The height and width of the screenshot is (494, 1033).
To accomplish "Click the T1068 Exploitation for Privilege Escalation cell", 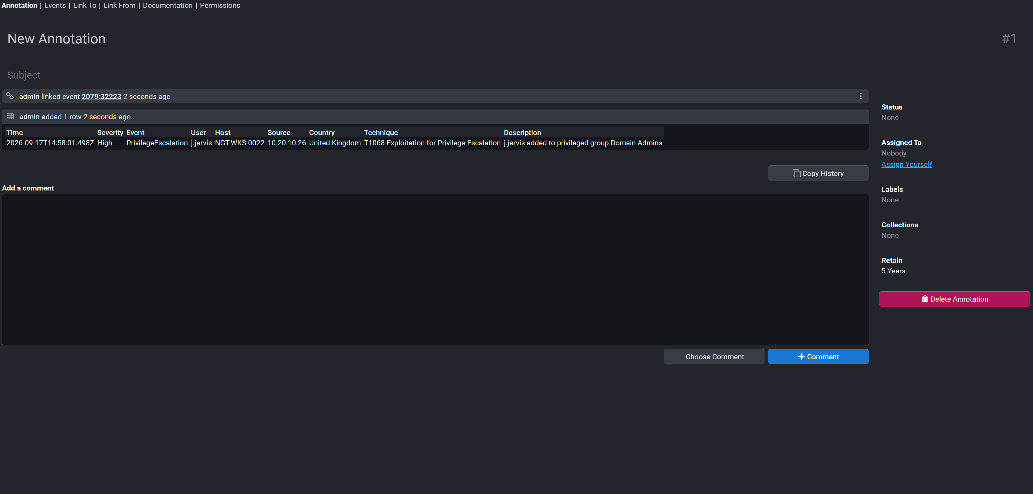I will (x=432, y=143).
